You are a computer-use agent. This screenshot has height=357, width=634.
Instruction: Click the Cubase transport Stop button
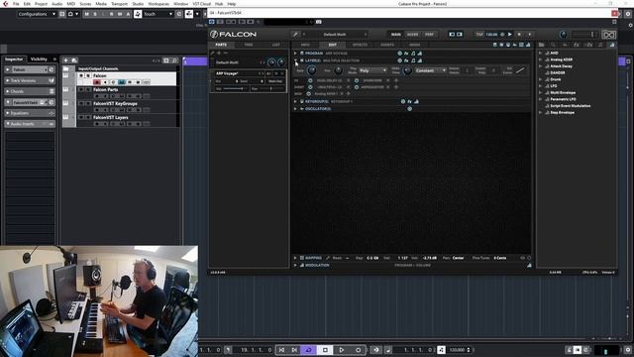(x=325, y=350)
